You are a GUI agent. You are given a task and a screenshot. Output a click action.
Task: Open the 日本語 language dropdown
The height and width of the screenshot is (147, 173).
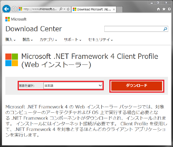point(73,86)
